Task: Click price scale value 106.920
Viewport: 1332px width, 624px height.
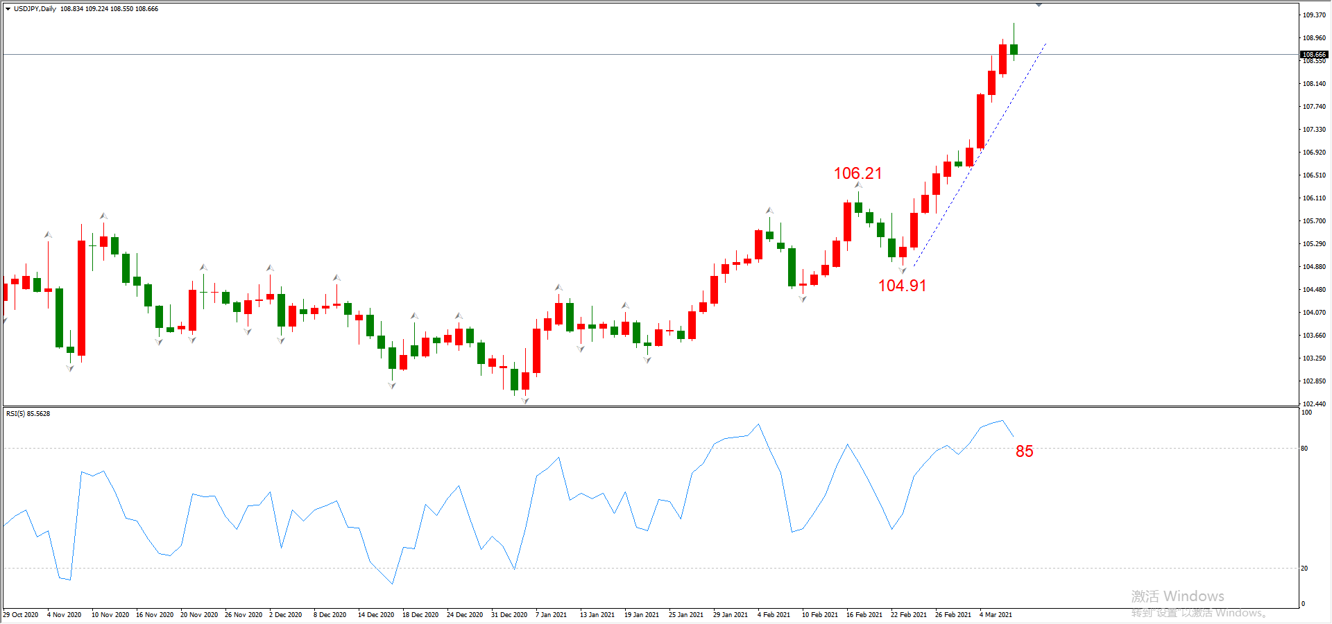Action: click(1314, 153)
